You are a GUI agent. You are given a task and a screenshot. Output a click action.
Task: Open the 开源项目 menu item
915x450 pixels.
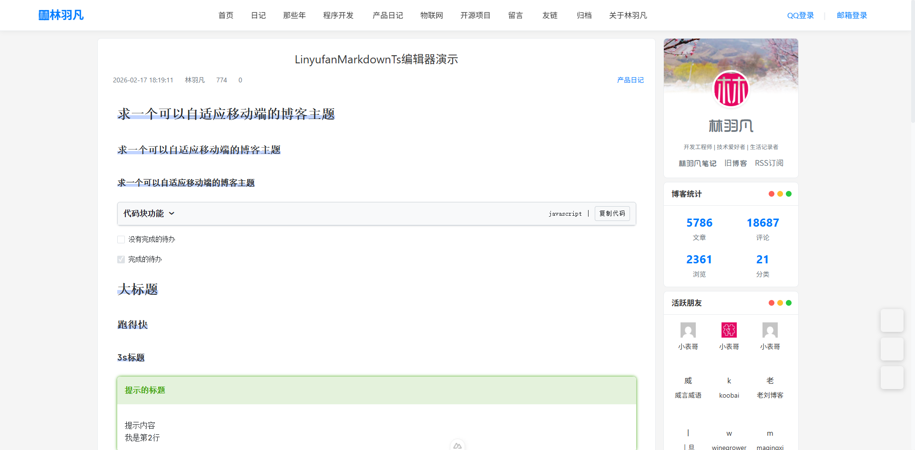point(476,15)
